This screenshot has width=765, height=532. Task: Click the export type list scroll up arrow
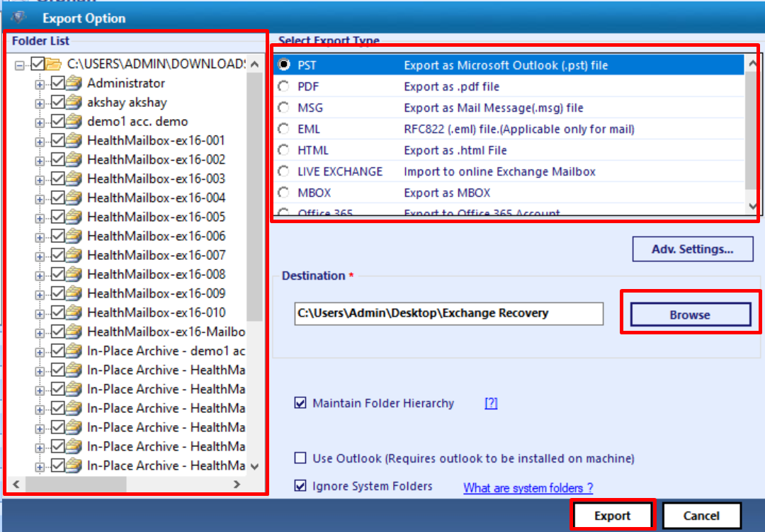[752, 64]
